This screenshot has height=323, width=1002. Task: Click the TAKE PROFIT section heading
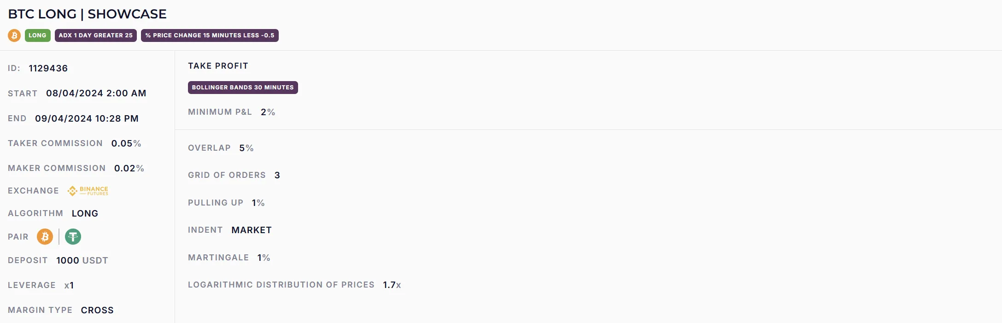[x=218, y=66]
